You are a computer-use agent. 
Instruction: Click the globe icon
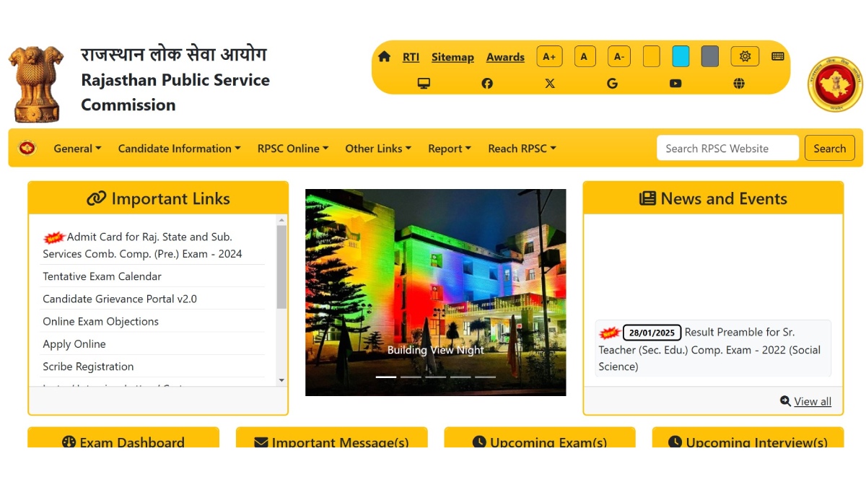739,84
